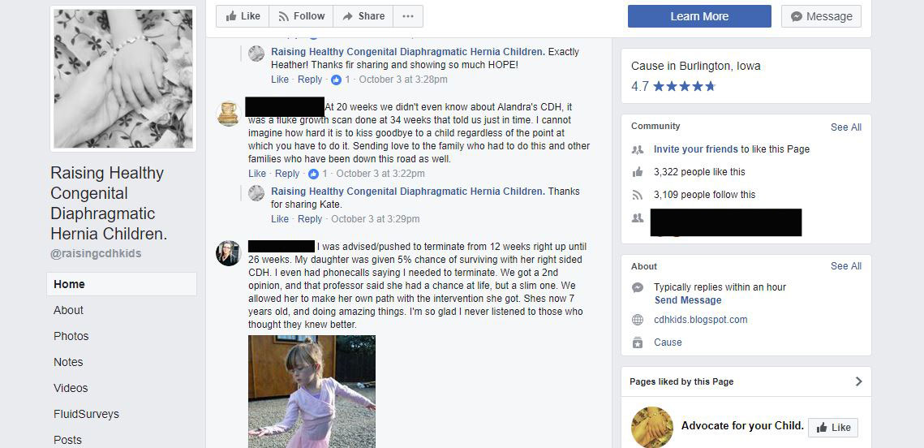
Task: Like the page using the thumbs-up Like button
Action: (243, 16)
